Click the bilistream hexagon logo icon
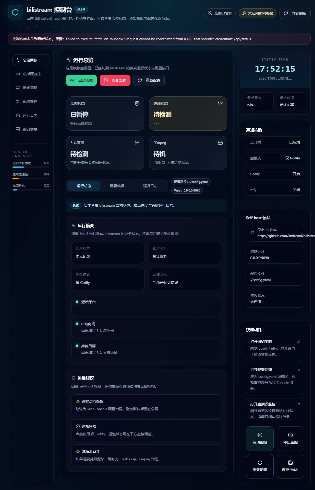 pyautogui.click(x=15, y=12)
